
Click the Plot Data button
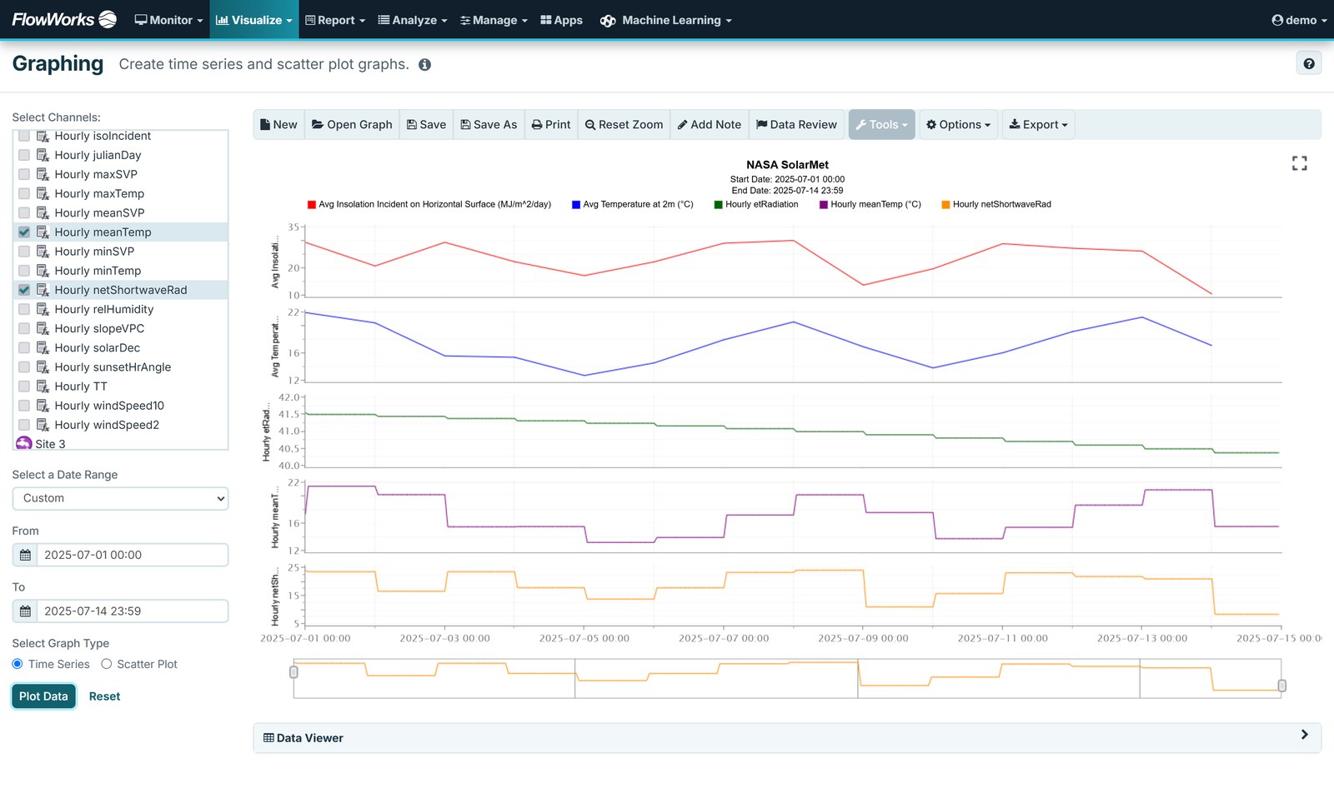(x=43, y=696)
